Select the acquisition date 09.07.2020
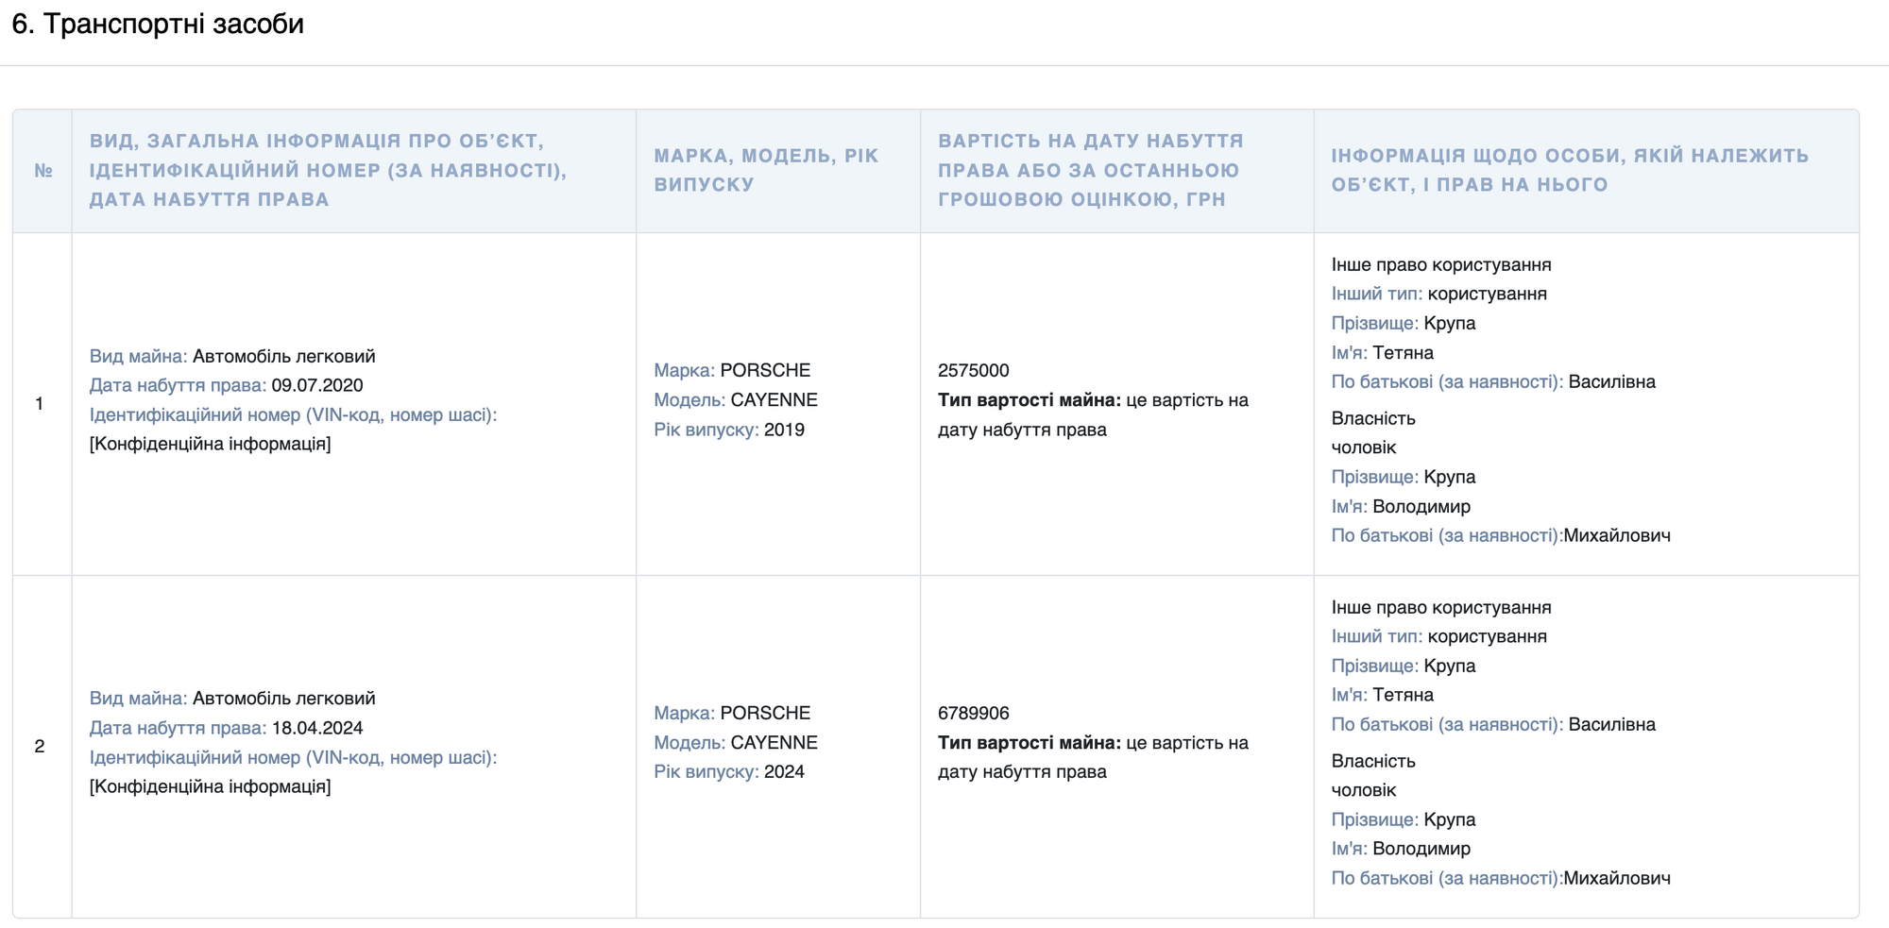 pos(317,385)
